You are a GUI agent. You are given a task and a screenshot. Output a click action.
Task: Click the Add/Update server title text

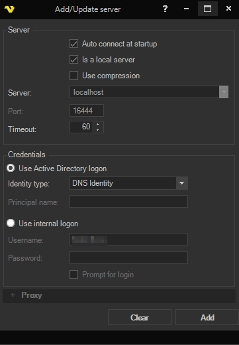(x=88, y=9)
